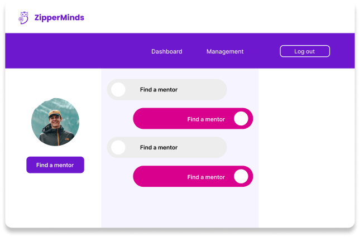Open the user profile photo avatar
Screen dimensions: 359x237
click(55, 122)
